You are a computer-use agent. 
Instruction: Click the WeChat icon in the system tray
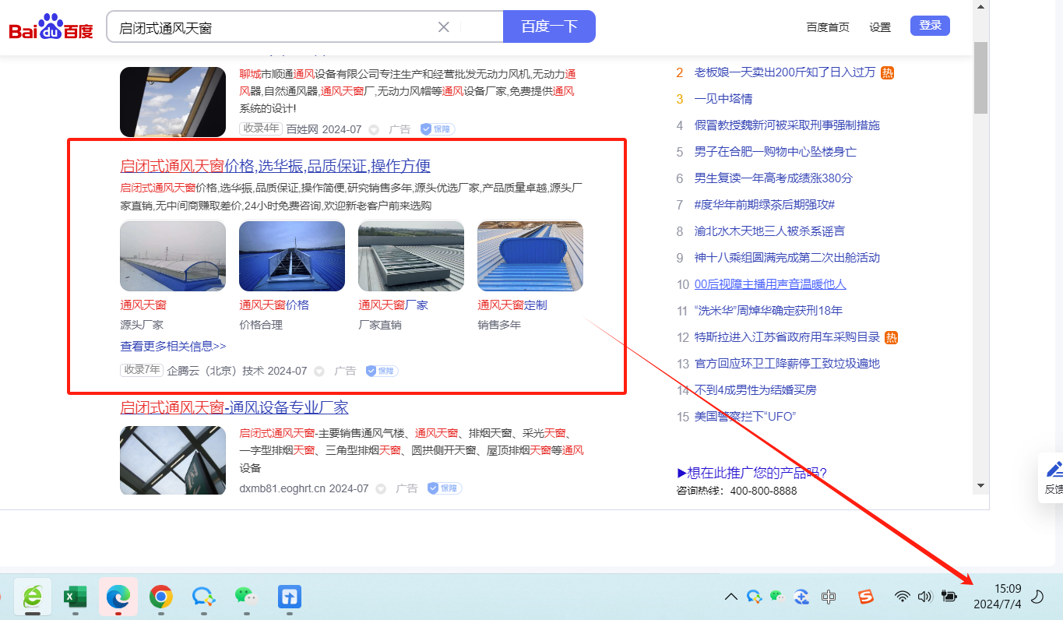click(777, 597)
